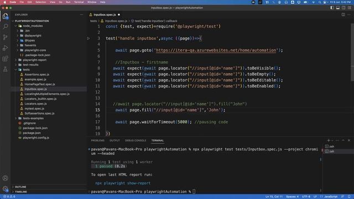Create new terminal with plus icon
Viewport: 354px width, 199px height.
point(329,140)
